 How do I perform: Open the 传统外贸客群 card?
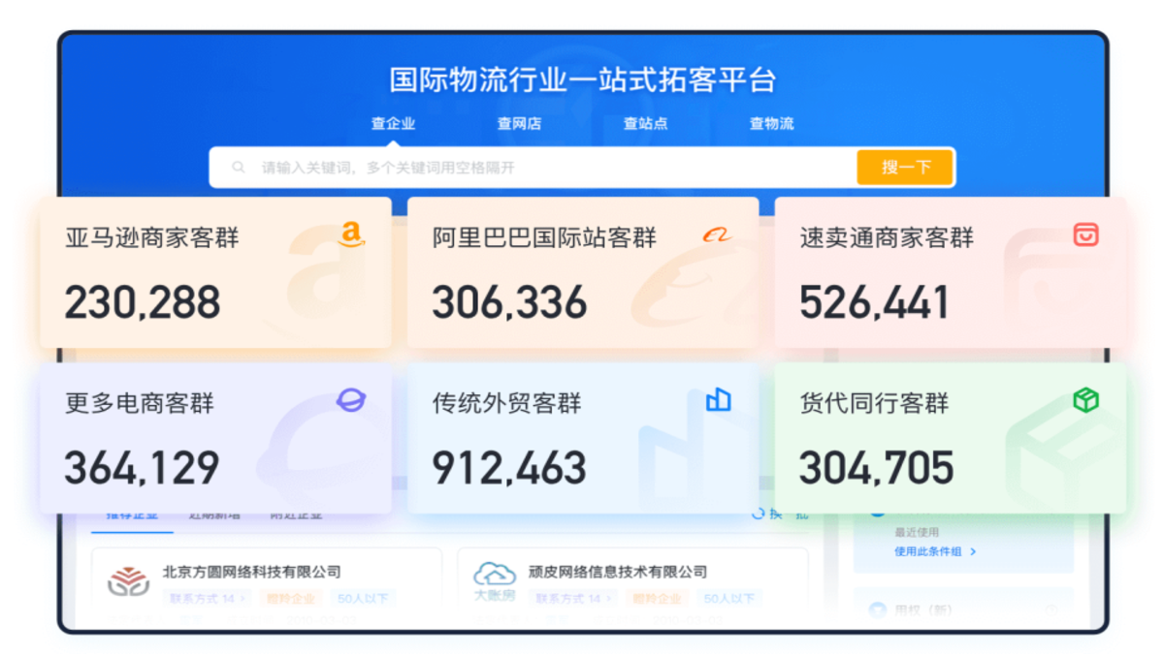point(582,438)
